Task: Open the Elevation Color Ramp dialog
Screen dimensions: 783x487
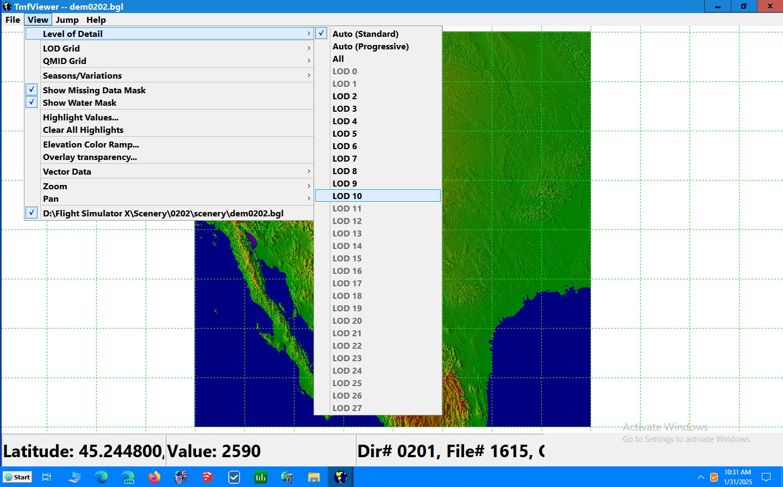Action: (91, 144)
